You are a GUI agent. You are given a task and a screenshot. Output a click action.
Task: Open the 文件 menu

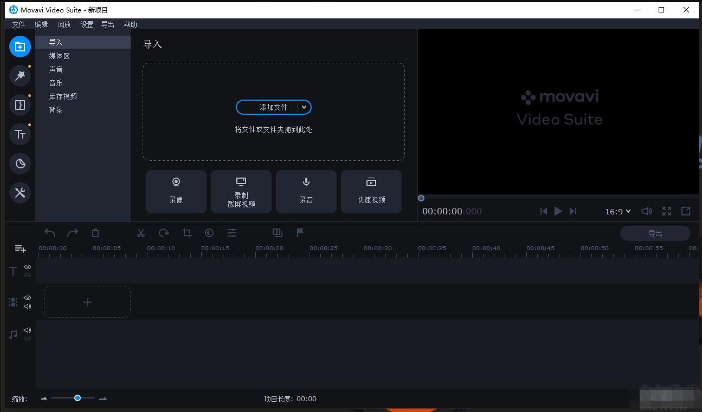(x=18, y=24)
